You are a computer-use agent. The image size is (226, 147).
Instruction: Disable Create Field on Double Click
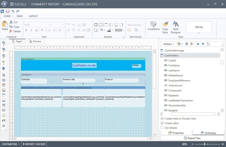162,119
